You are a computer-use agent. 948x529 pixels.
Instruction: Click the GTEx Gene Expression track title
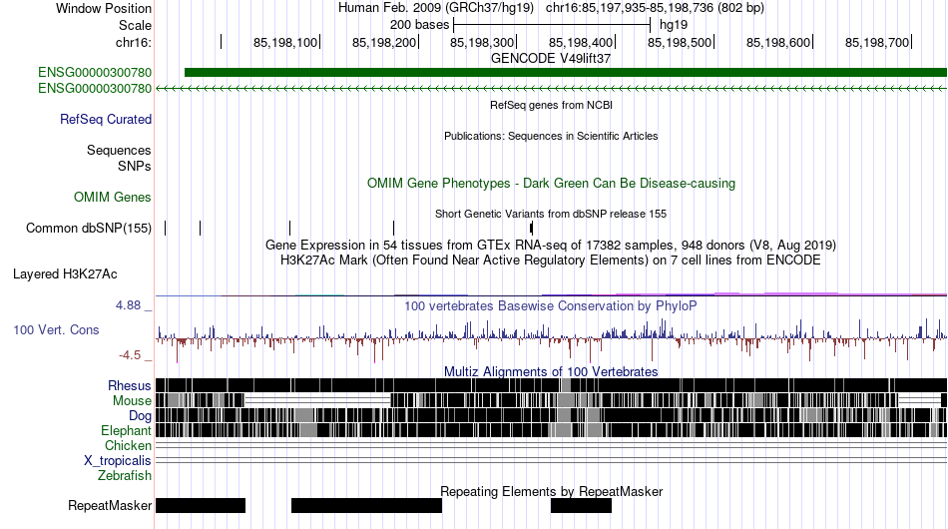(x=551, y=245)
